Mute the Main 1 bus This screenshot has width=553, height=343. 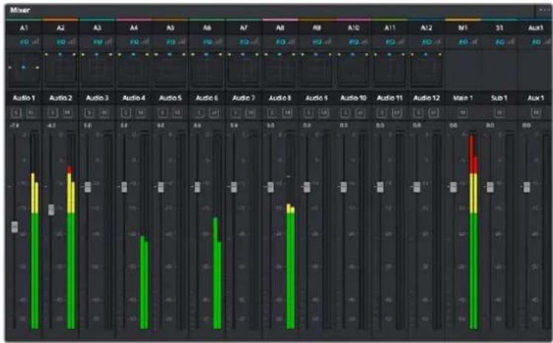click(x=463, y=113)
